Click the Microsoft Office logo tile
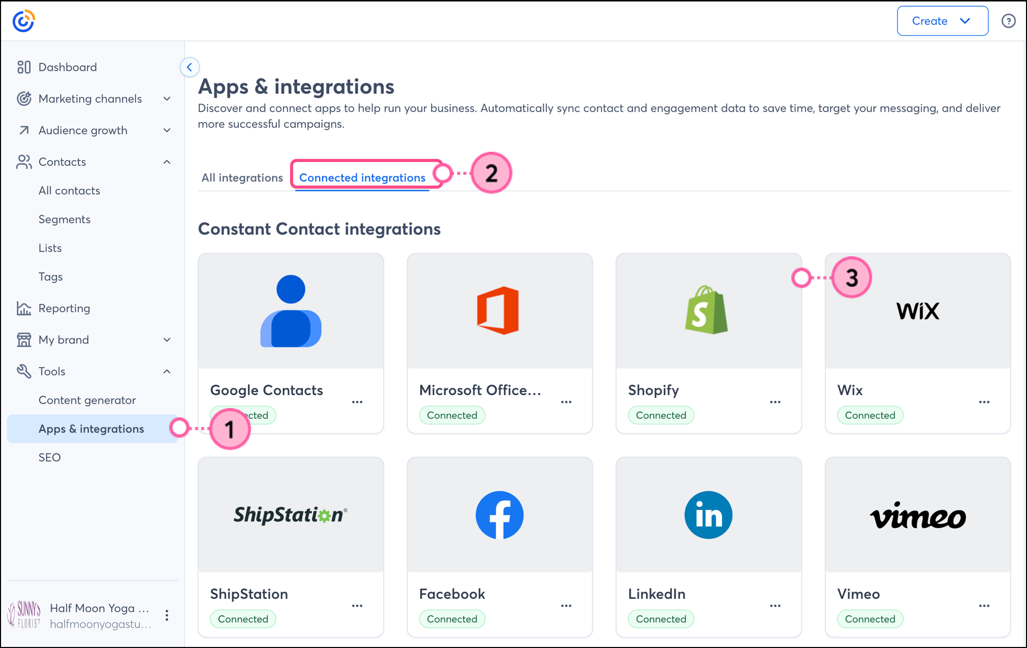This screenshot has height=648, width=1027. [x=500, y=311]
